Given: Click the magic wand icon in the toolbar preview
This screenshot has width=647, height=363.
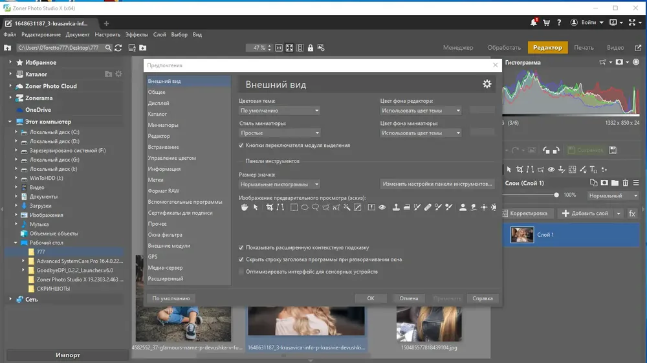Looking at the screenshot, I should point(347,208).
